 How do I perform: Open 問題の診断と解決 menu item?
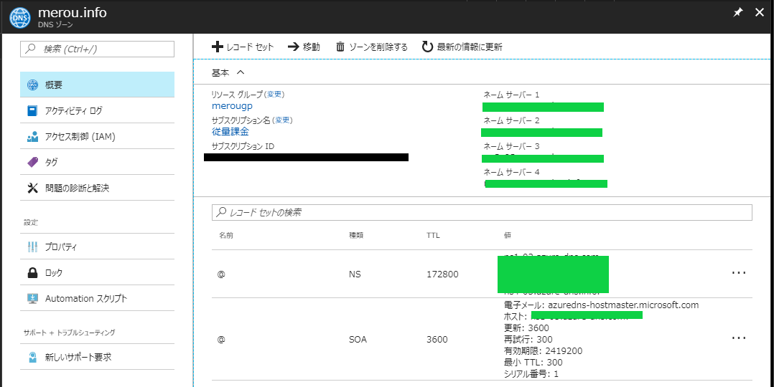pyautogui.click(x=97, y=188)
